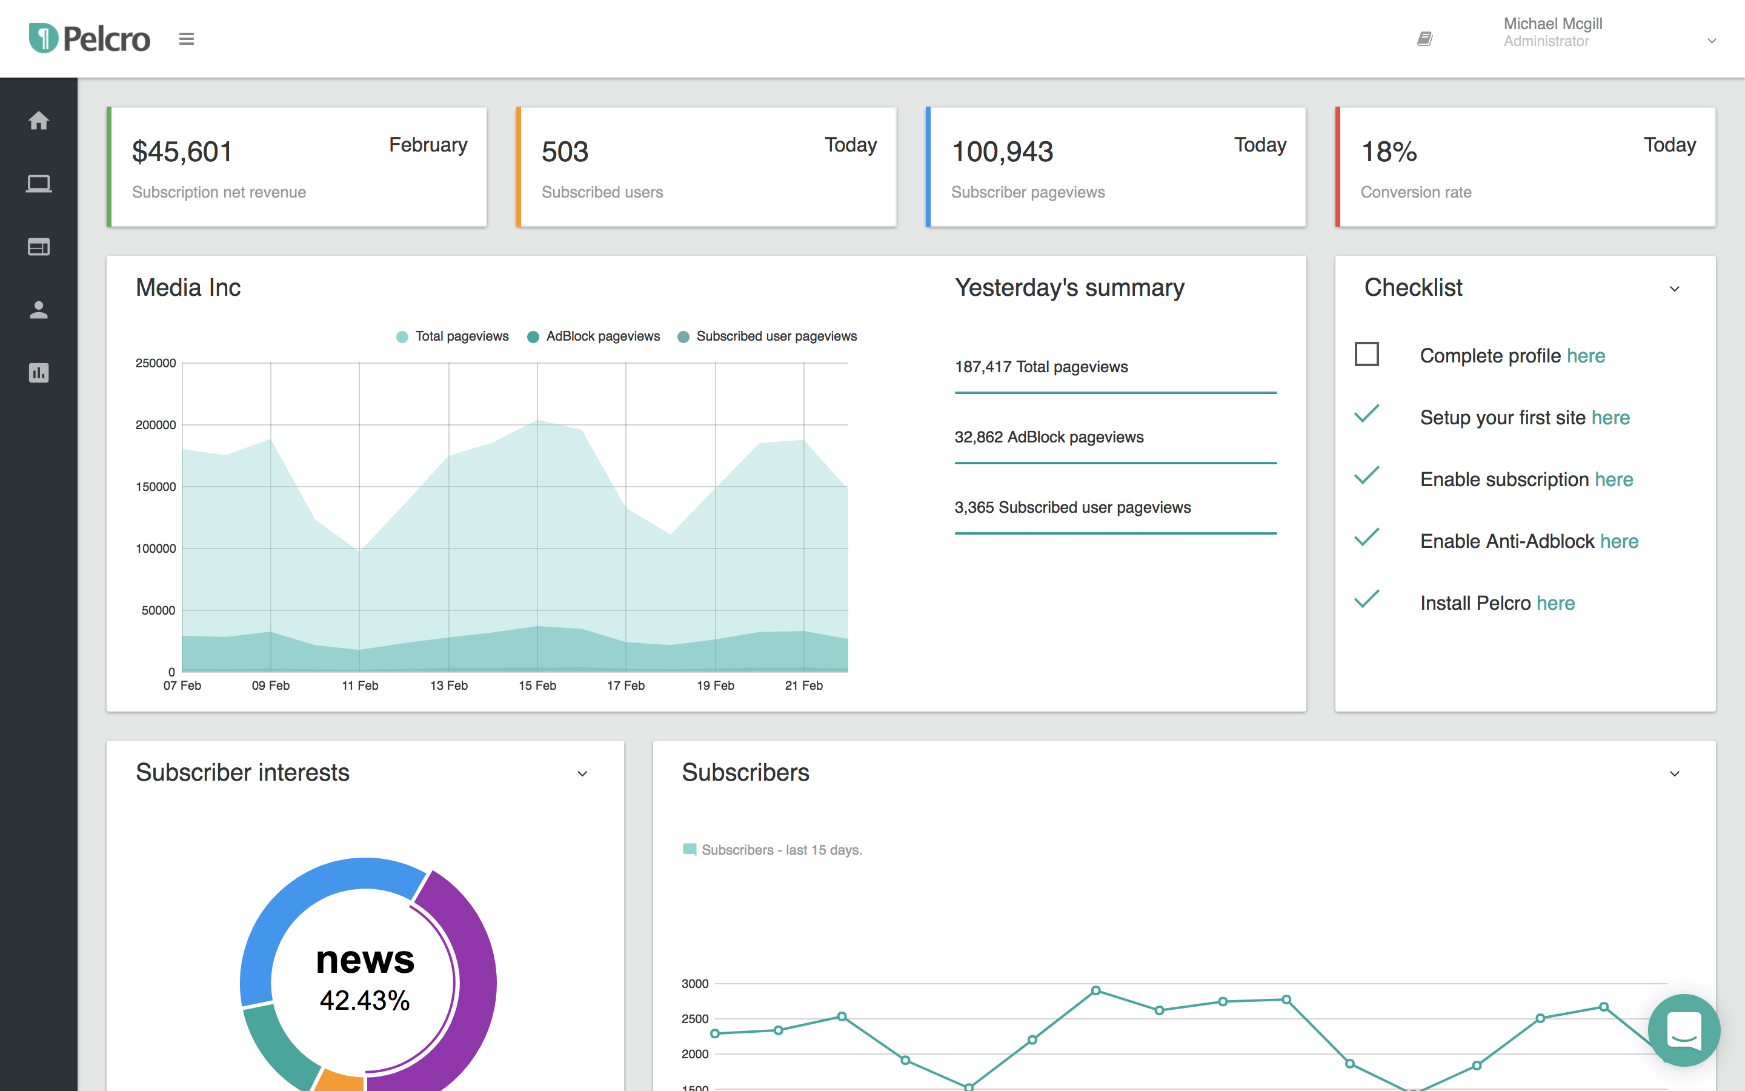The width and height of the screenshot is (1745, 1091).
Task: Click the '$45,601' revenue value
Action: tap(182, 152)
